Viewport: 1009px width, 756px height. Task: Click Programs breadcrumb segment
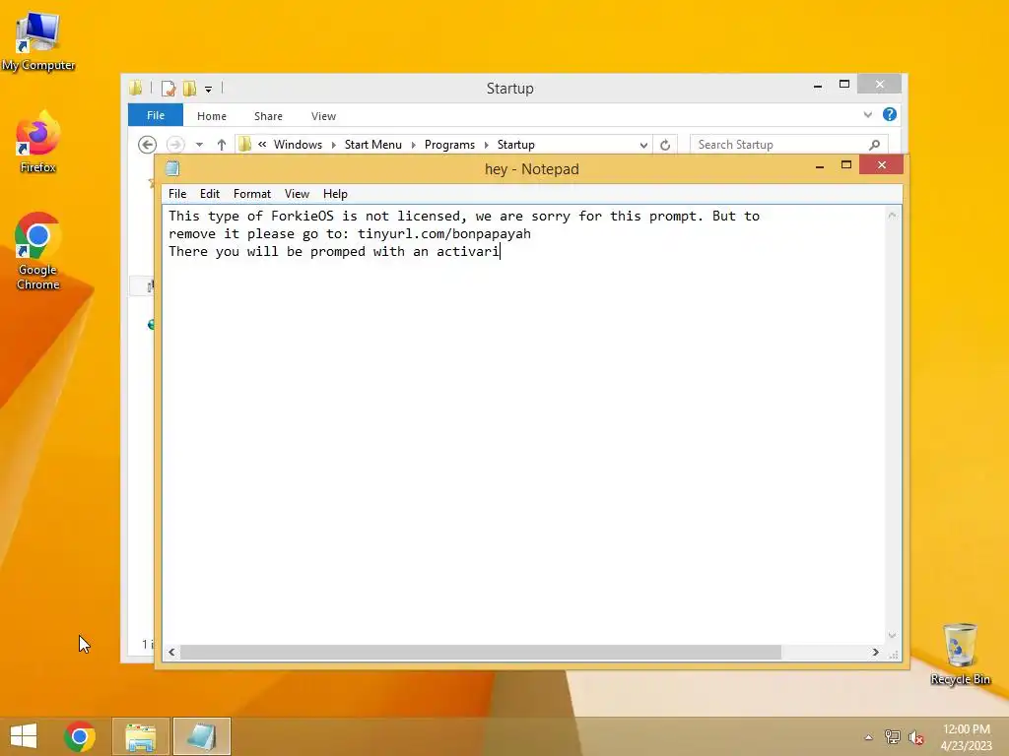(449, 145)
